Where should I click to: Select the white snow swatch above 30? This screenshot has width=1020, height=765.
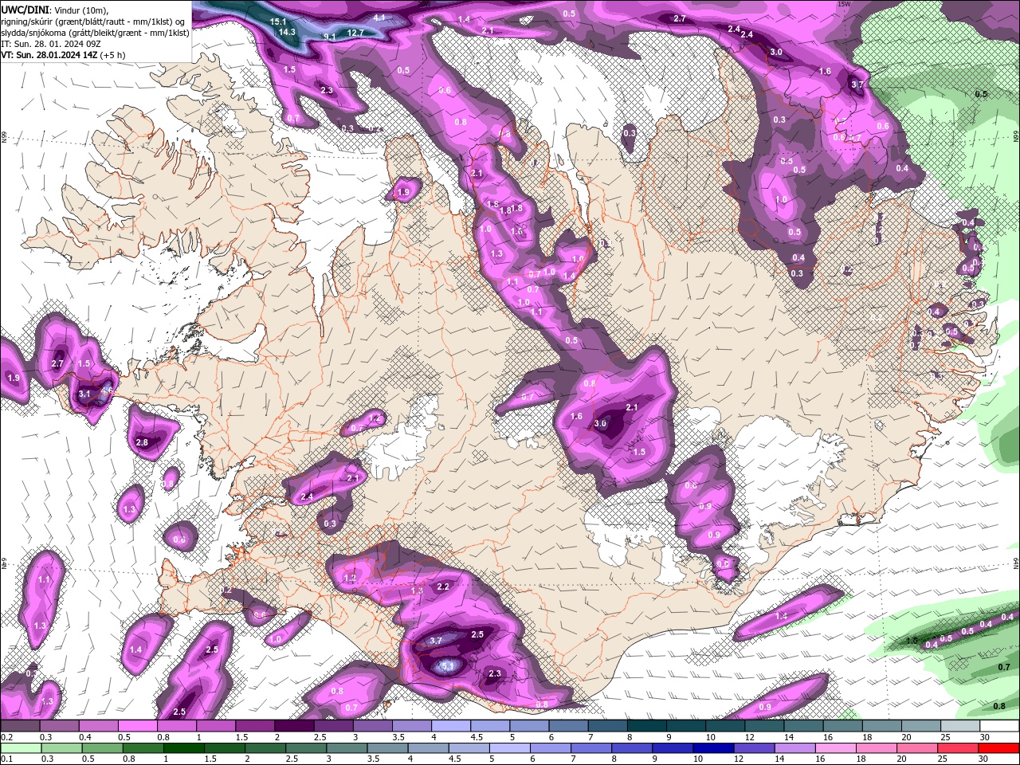click(1000, 726)
